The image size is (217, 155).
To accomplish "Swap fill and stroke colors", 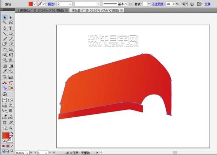I will click(12, 133).
